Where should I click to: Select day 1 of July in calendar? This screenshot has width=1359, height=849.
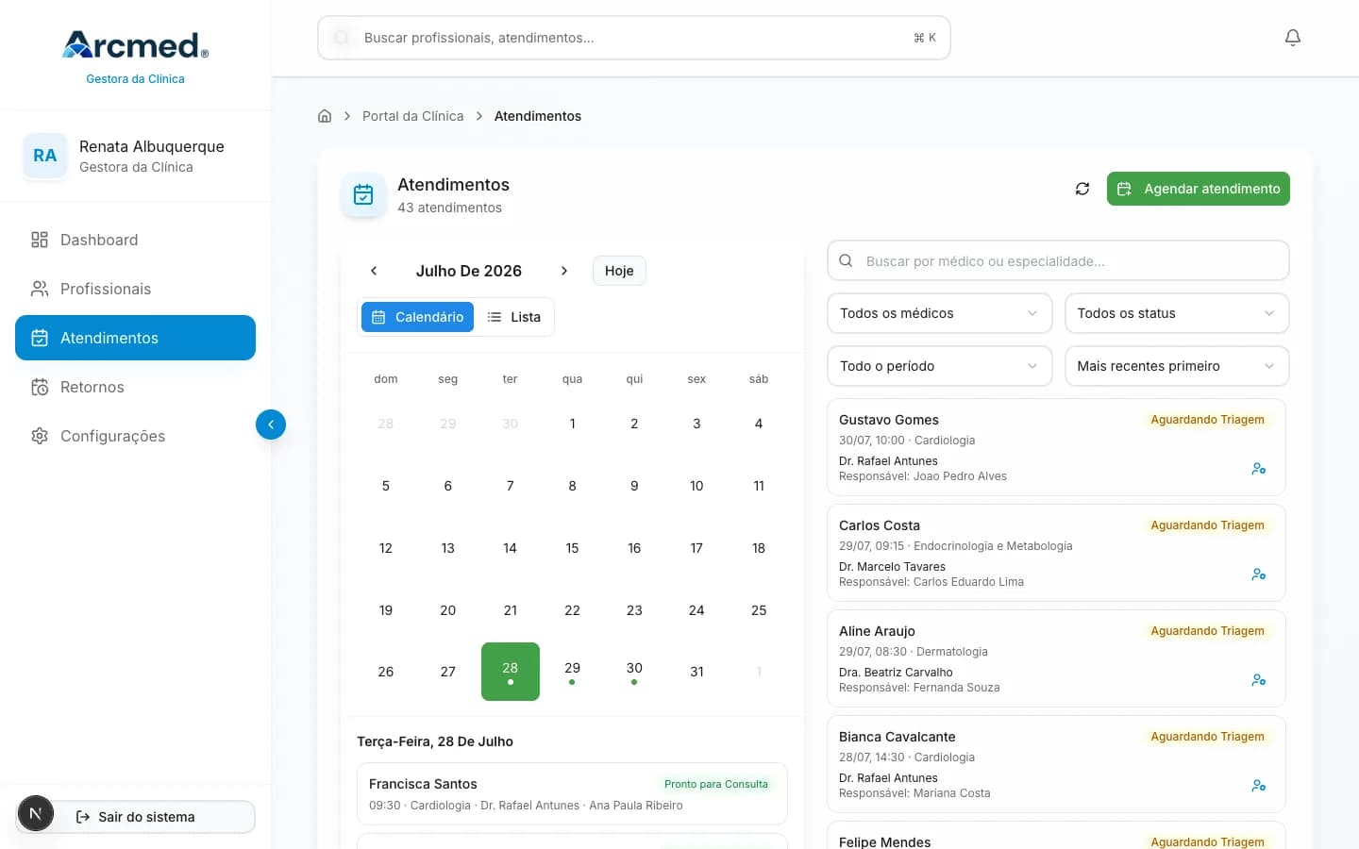pyautogui.click(x=572, y=424)
